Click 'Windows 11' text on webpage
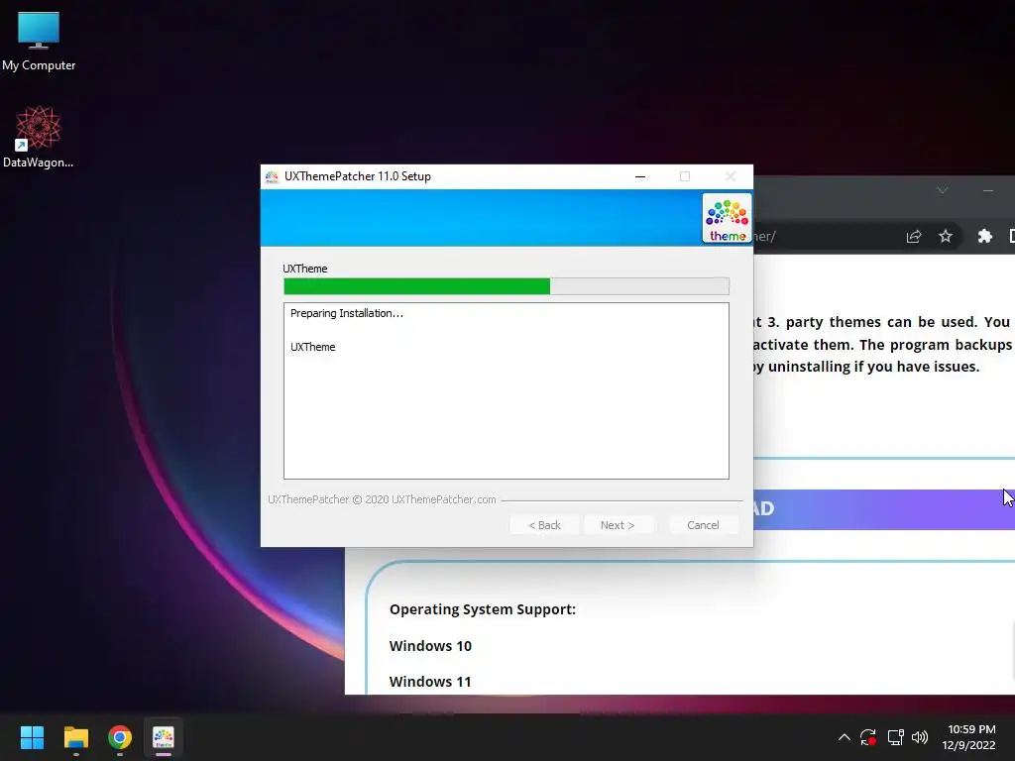 [x=430, y=682]
